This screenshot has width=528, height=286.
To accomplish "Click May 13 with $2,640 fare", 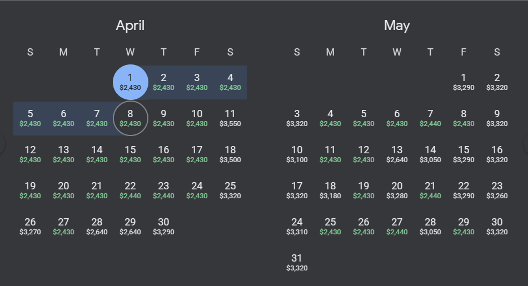I will [397, 154].
